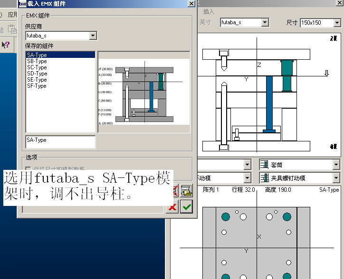Open the 插入 menu in background window

coord(209,11)
